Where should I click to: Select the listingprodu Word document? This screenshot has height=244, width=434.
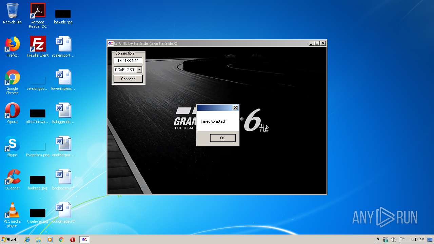[63, 113]
